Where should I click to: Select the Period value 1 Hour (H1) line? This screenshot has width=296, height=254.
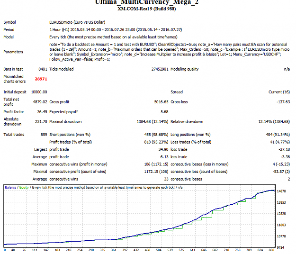116,30
